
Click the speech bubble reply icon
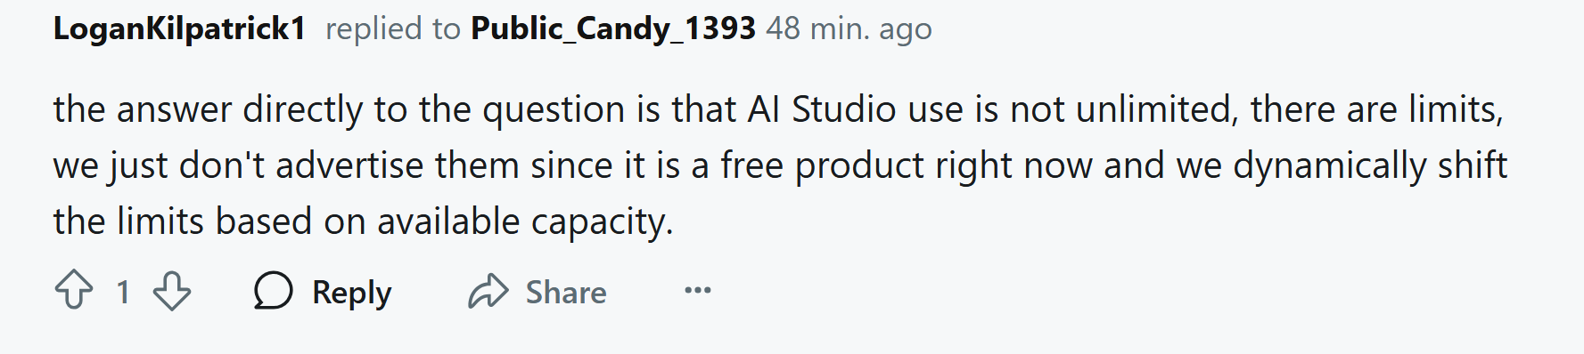pos(273,291)
